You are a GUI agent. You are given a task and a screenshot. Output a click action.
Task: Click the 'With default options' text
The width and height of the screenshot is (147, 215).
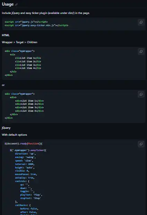pos(15,135)
